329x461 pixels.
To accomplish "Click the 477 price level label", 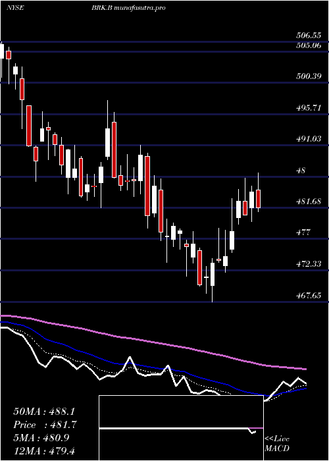I will point(303,232).
